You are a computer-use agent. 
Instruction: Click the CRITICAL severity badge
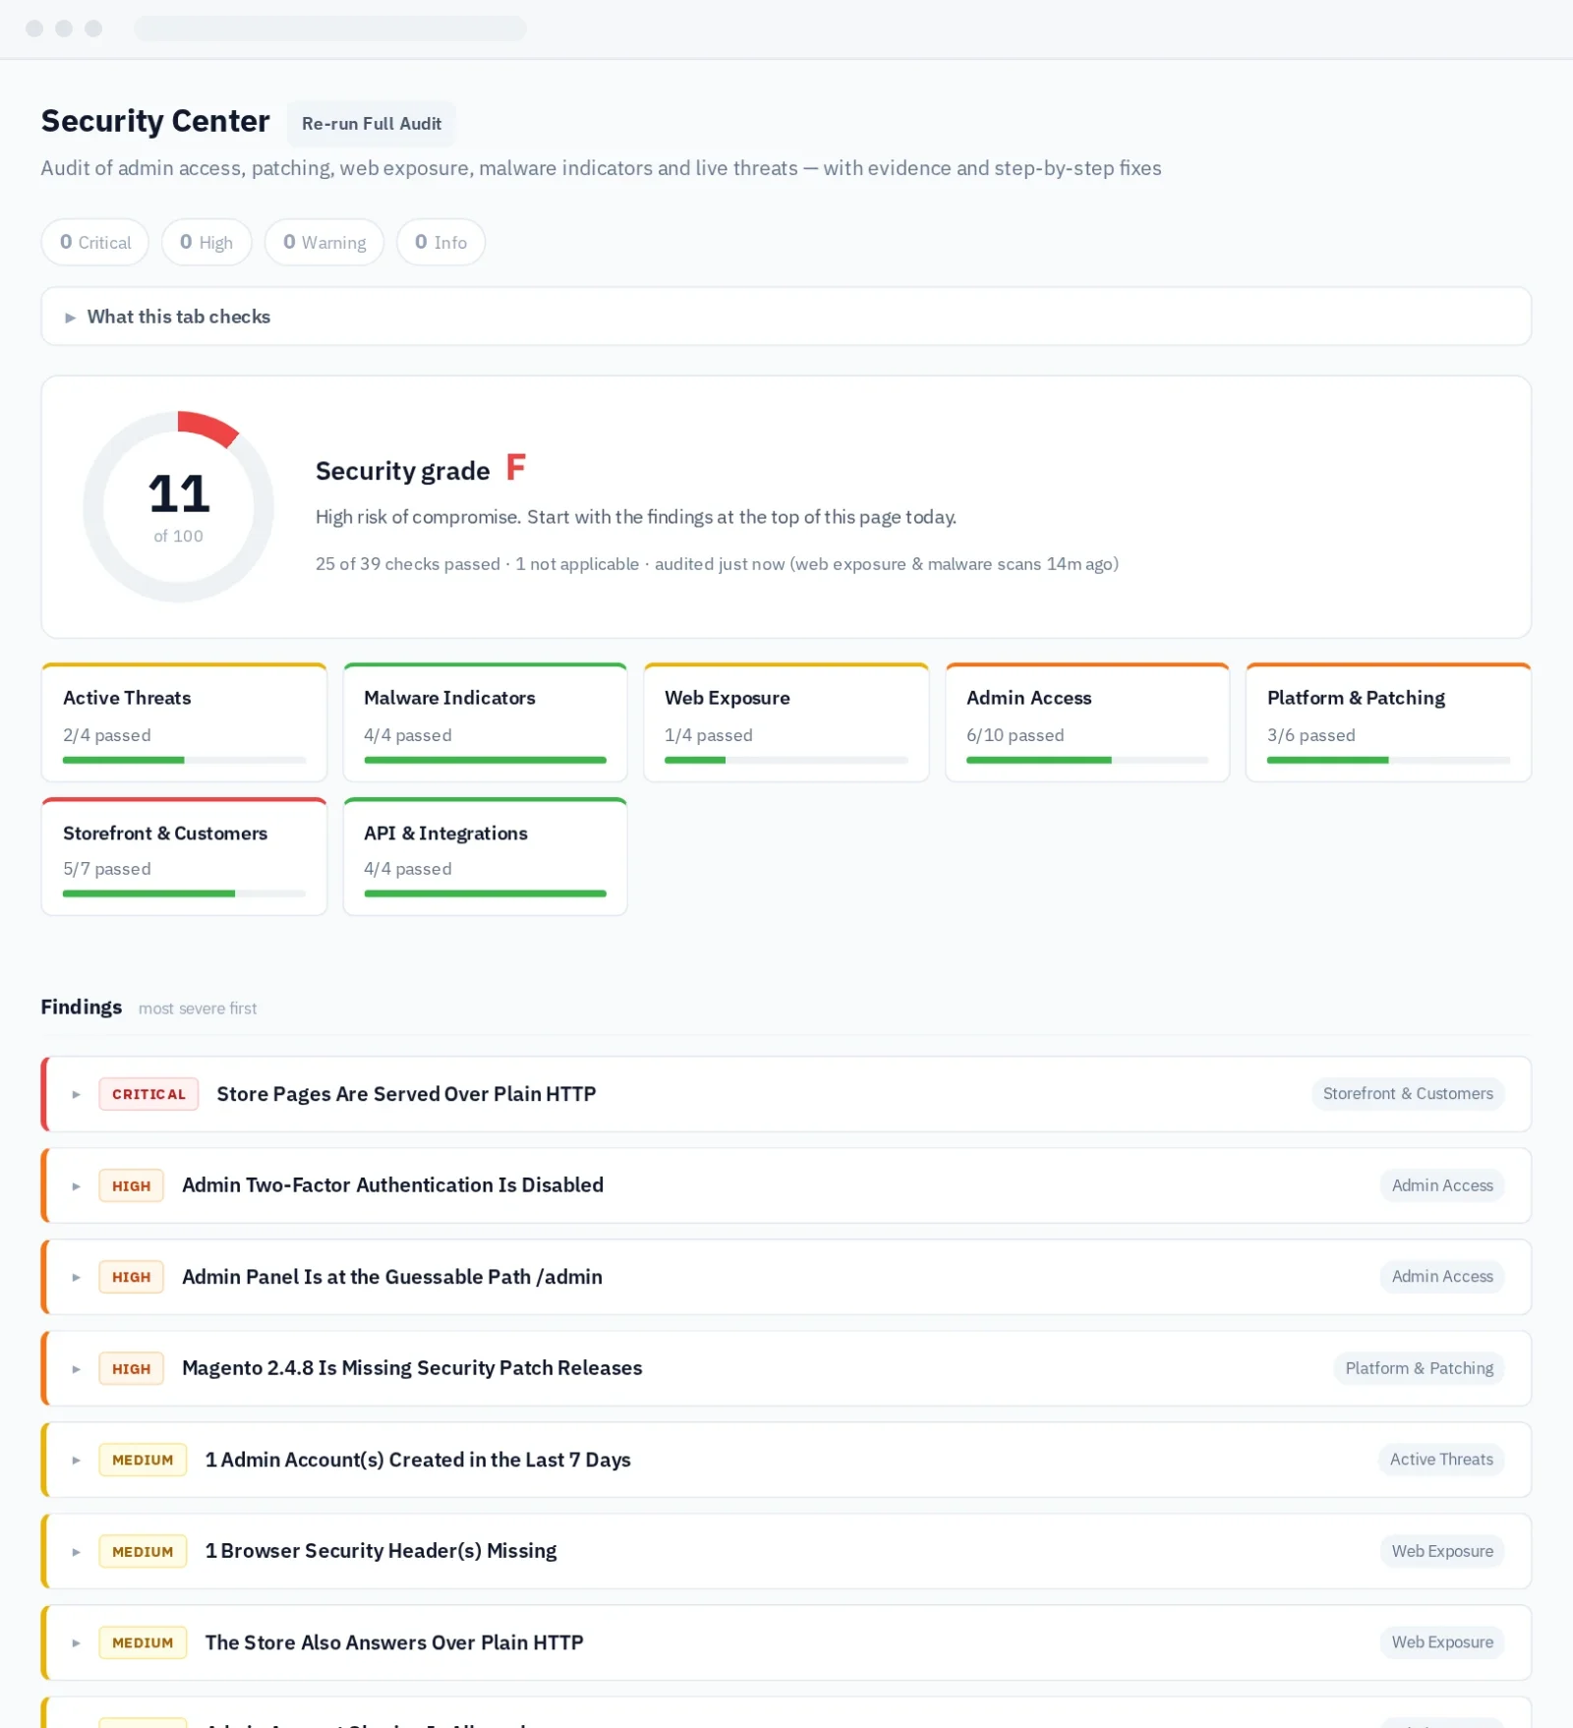click(148, 1094)
